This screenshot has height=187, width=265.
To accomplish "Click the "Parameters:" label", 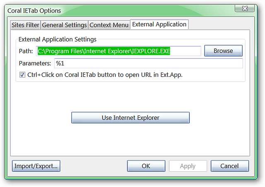I will point(35,63).
